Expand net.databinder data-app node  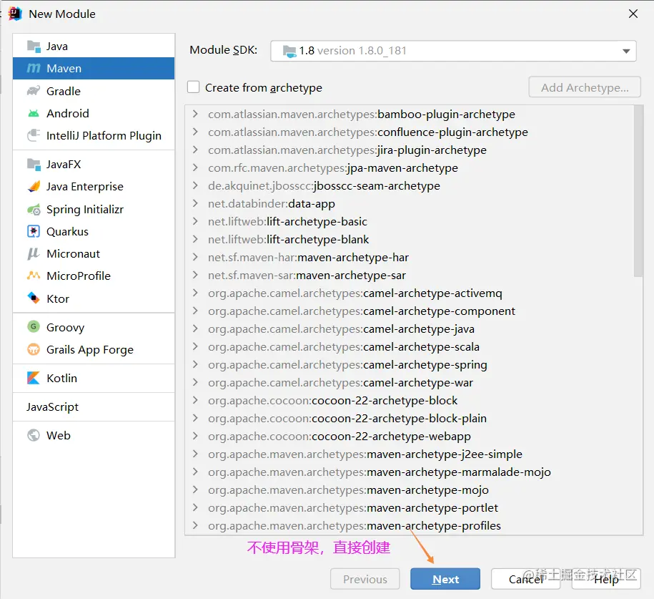[x=195, y=203]
